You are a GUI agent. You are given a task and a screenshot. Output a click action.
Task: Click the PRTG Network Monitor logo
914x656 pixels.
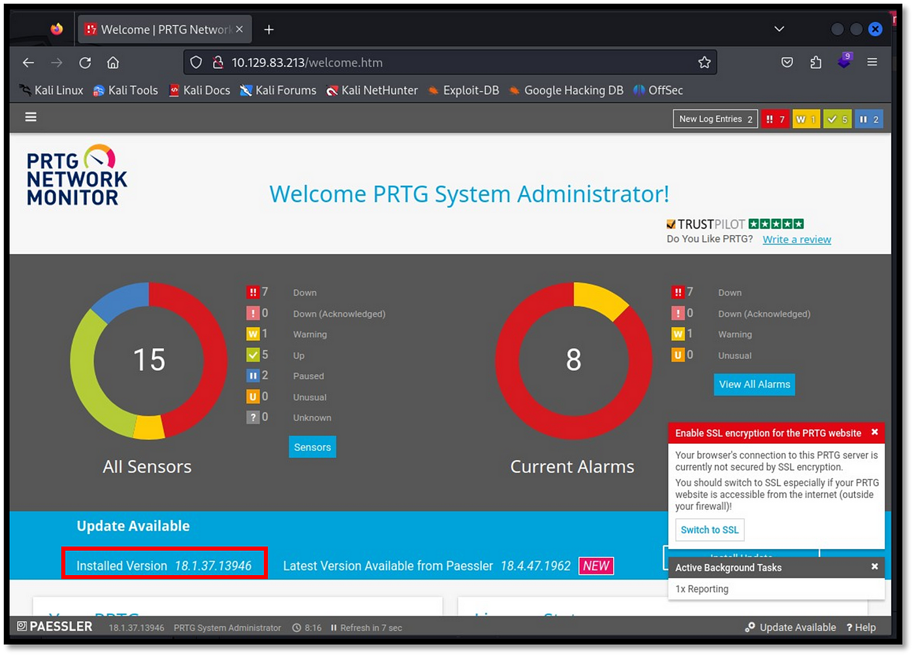point(77,176)
